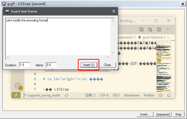Click the Synchronize Changes icon
This screenshot has height=119, width=187.
pos(66,95)
